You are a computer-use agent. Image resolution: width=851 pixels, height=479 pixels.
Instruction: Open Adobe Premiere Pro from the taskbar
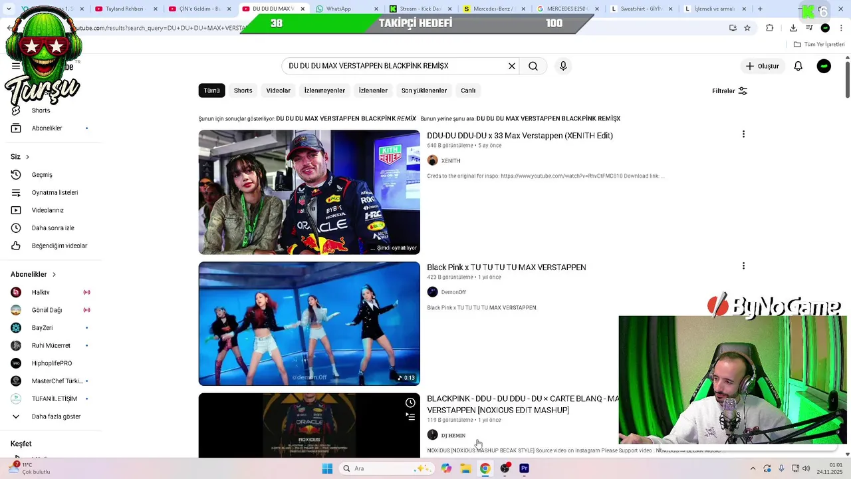[x=525, y=468]
